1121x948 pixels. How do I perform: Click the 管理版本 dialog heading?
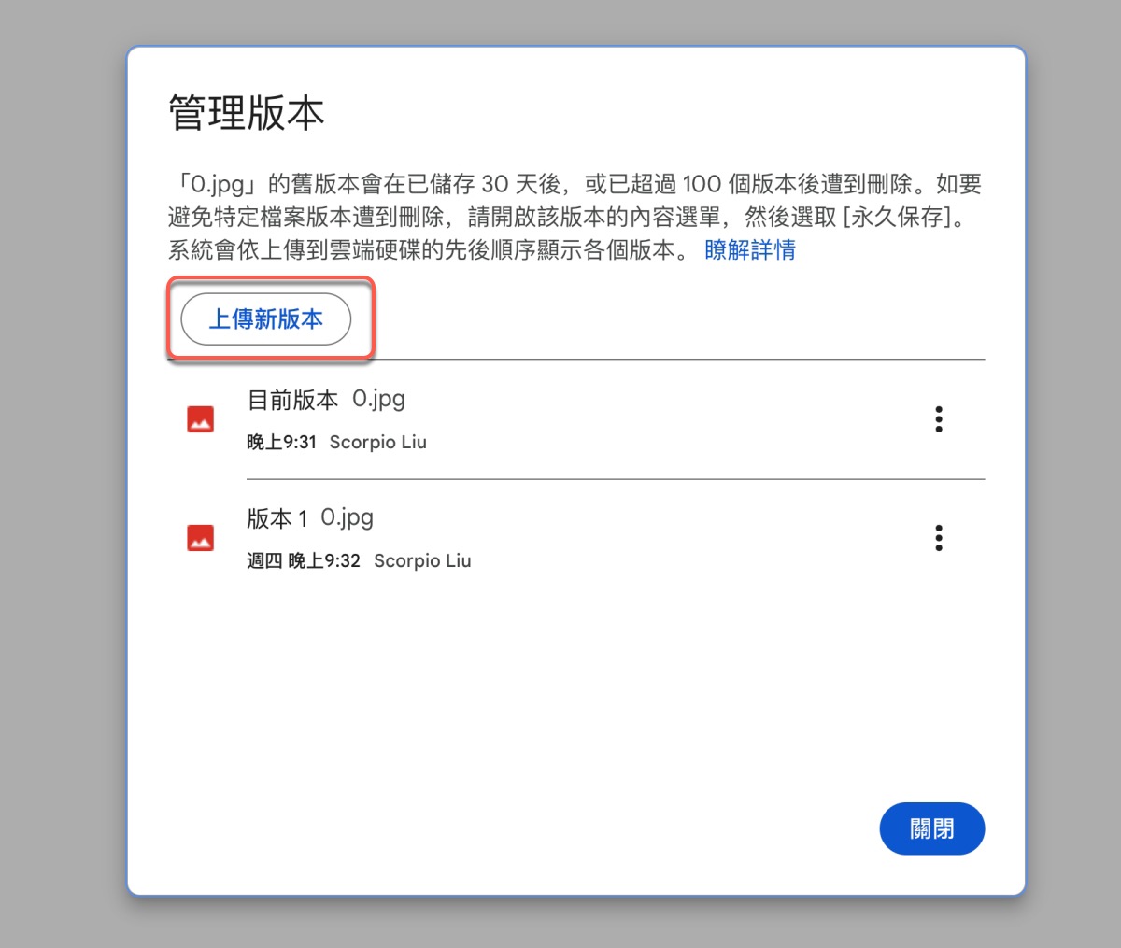pyautogui.click(x=247, y=113)
